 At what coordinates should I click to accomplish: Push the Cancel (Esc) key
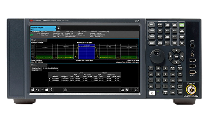coord(180,68)
